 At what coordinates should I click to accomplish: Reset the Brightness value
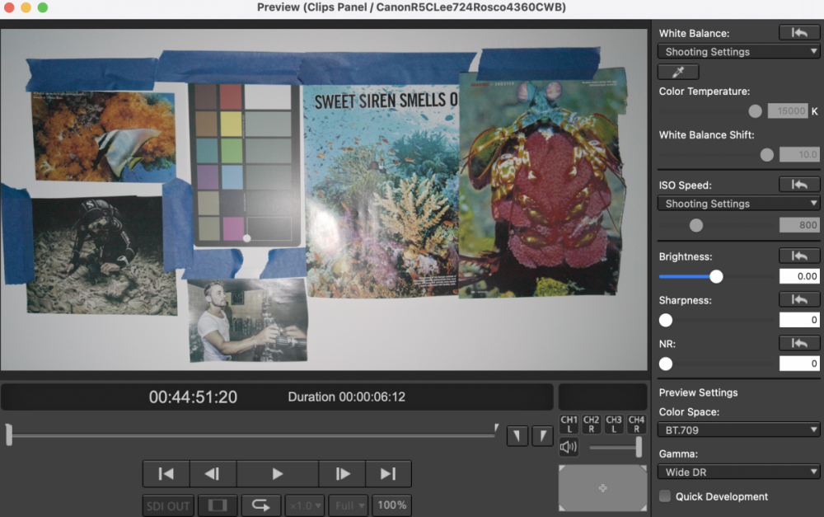pyautogui.click(x=798, y=256)
